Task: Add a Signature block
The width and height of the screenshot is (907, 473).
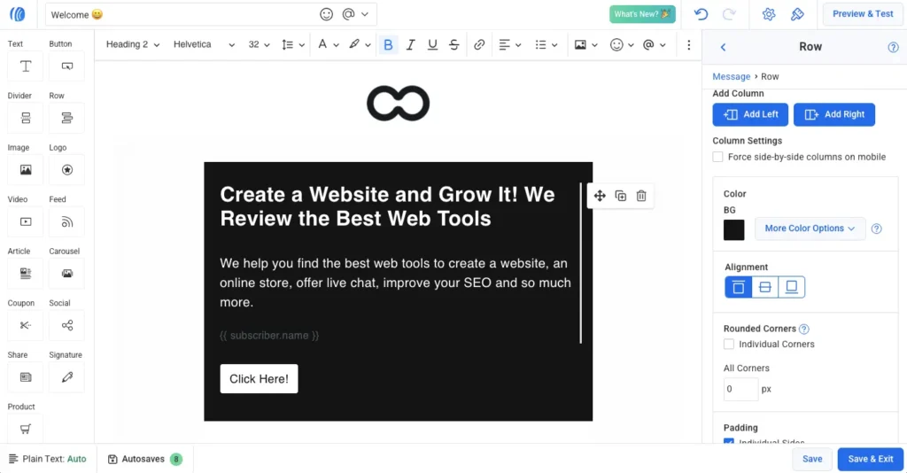Action: (67, 377)
